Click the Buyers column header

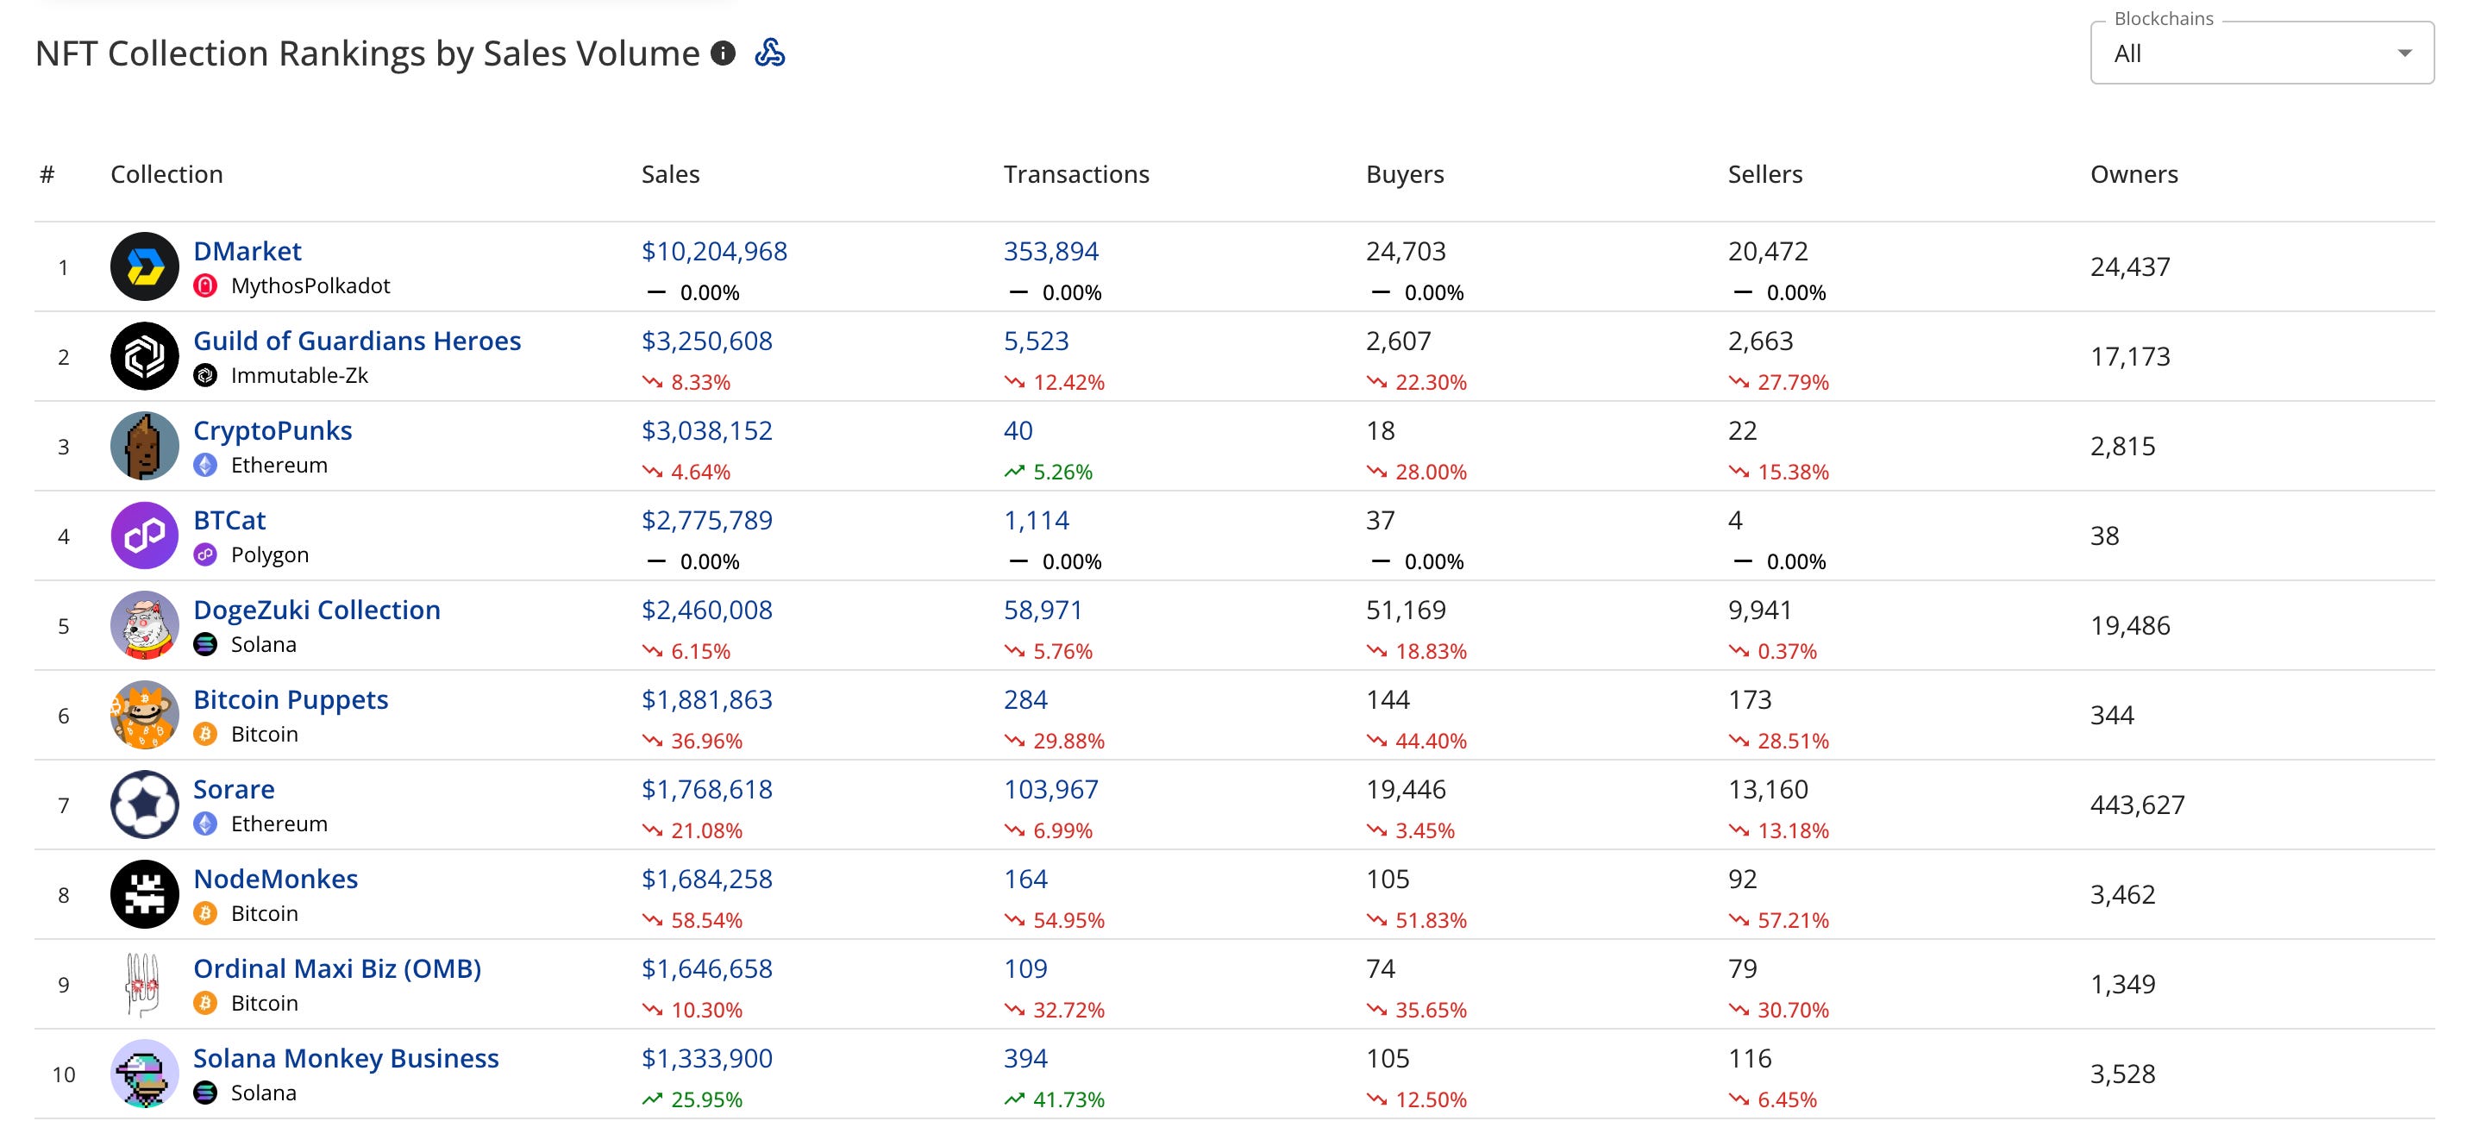1404,175
